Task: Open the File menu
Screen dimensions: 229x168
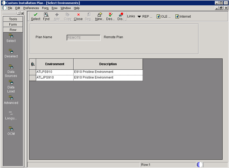Action: 10,8
